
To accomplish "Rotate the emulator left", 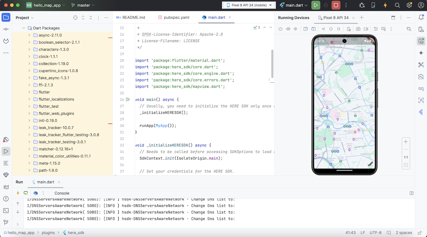I will coord(306,29).
